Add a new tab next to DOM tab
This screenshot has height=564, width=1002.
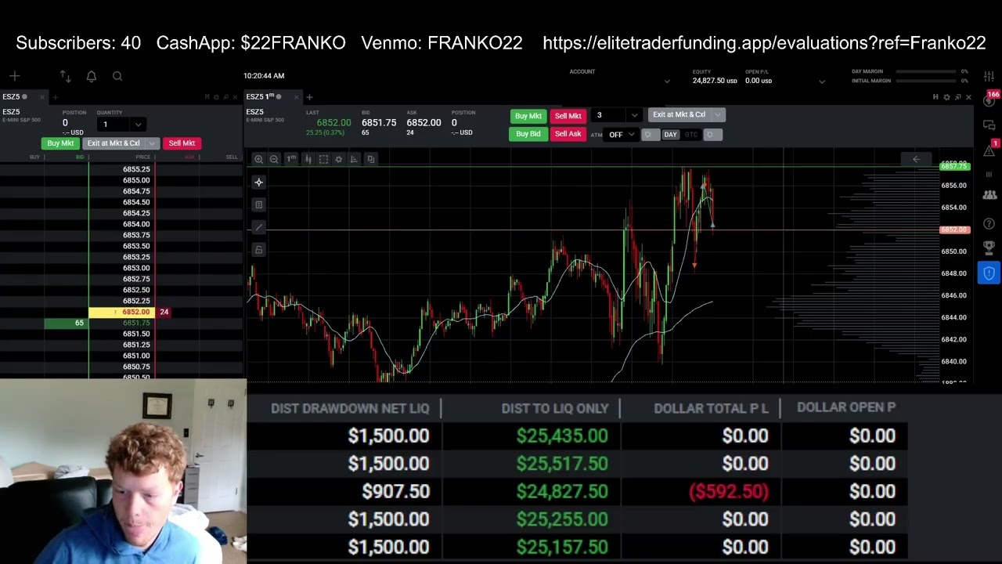(x=54, y=98)
